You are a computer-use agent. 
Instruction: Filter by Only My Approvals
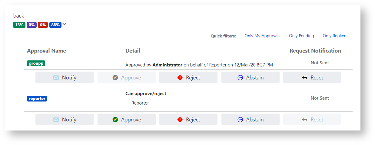262,36
